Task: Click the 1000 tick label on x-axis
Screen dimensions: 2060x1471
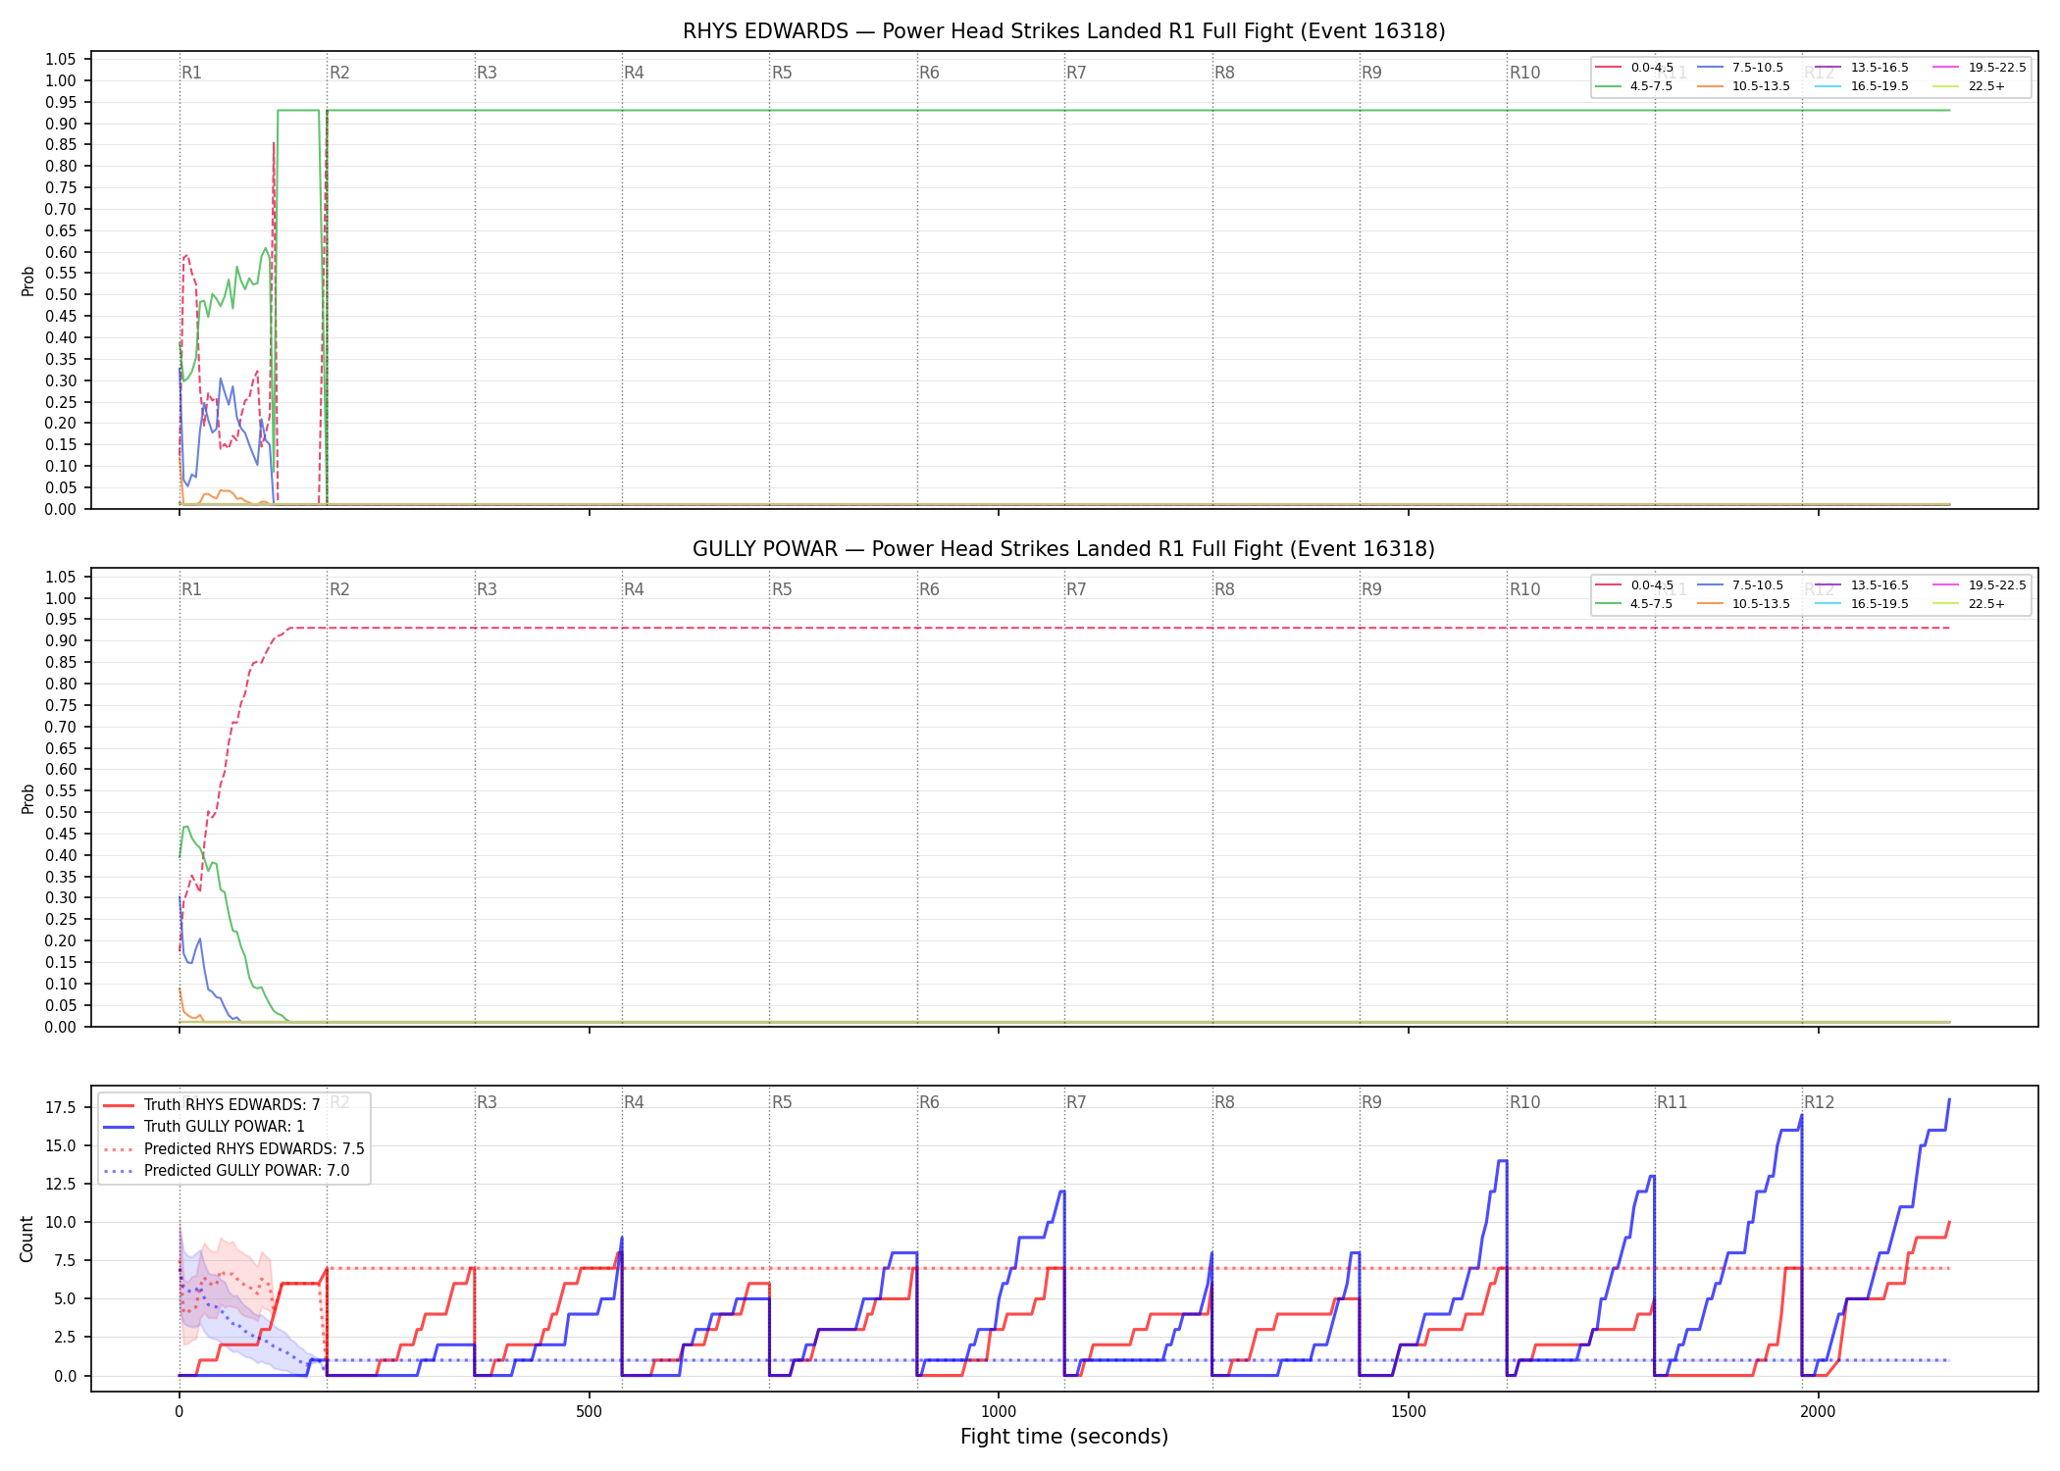Action: coord(999,1411)
